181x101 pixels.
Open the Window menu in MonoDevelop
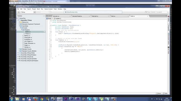pyautogui.click(x=60, y=9)
